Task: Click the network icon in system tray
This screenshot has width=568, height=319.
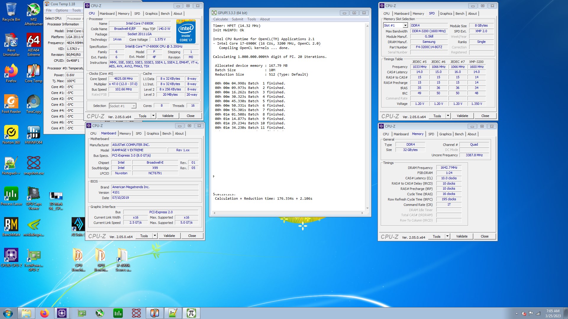Action: click(538, 313)
